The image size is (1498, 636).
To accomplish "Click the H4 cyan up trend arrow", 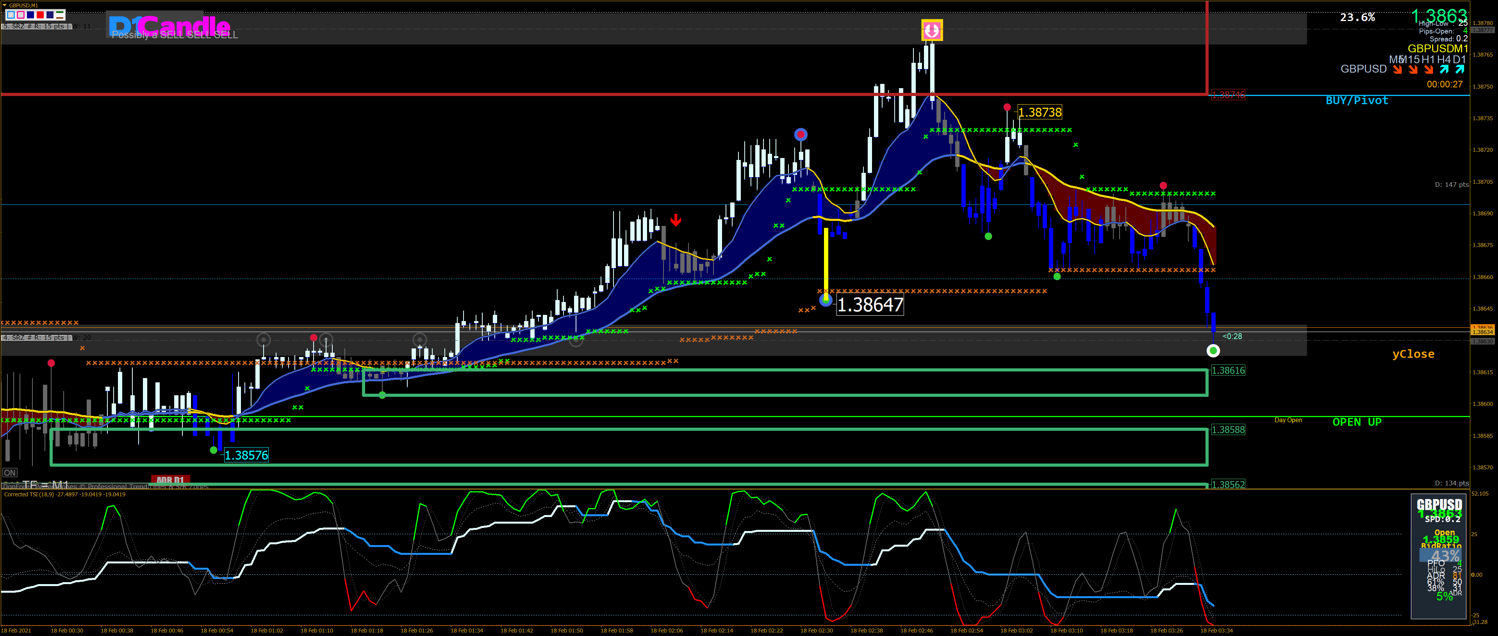I will click(1444, 70).
